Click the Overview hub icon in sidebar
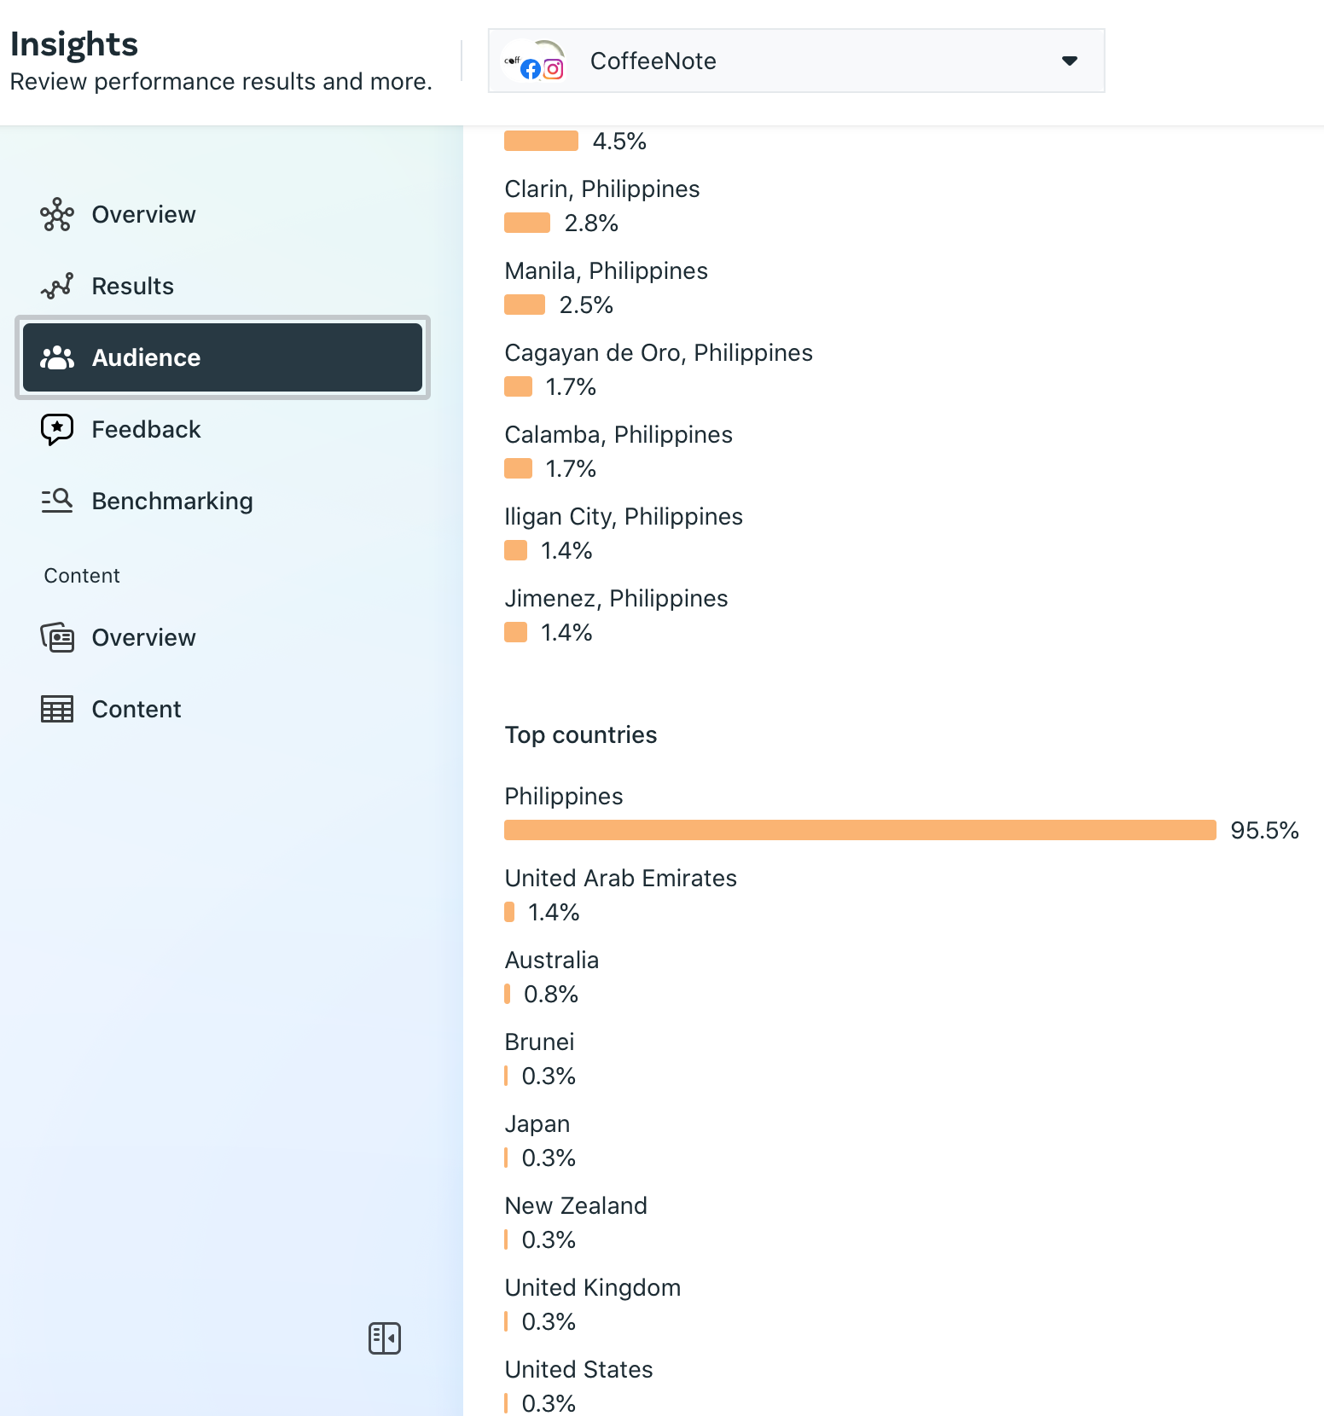The width and height of the screenshot is (1324, 1416). click(x=57, y=214)
